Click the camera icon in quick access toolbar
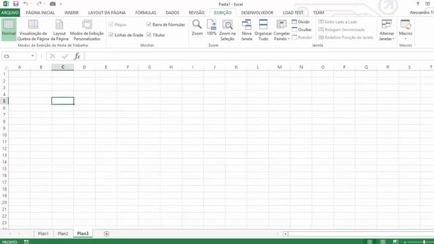This screenshot has width=434, height=244. [x=53, y=4]
